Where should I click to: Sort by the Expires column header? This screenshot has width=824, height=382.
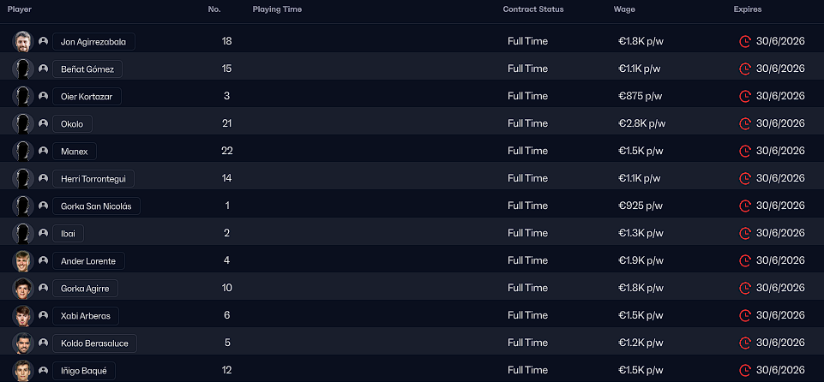pos(748,9)
